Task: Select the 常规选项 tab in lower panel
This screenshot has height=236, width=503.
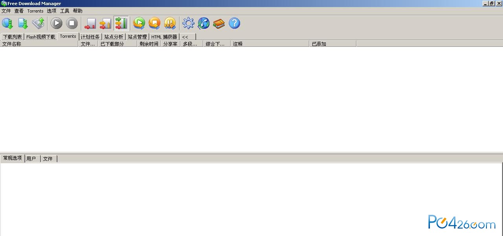Action: [x=13, y=158]
